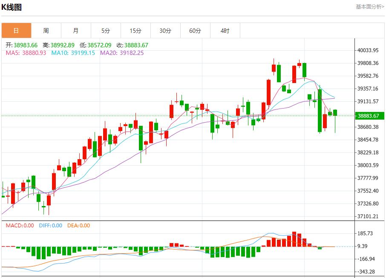Screen dimensions: 386x278
Task: Click the MACD:0.00 label
Action: (x=20, y=226)
